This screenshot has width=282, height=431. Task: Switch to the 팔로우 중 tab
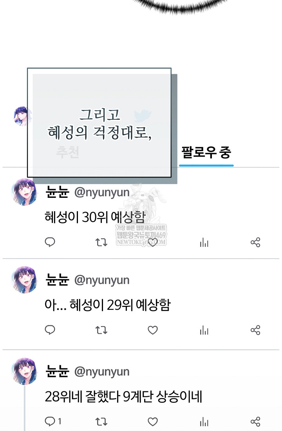click(x=206, y=153)
